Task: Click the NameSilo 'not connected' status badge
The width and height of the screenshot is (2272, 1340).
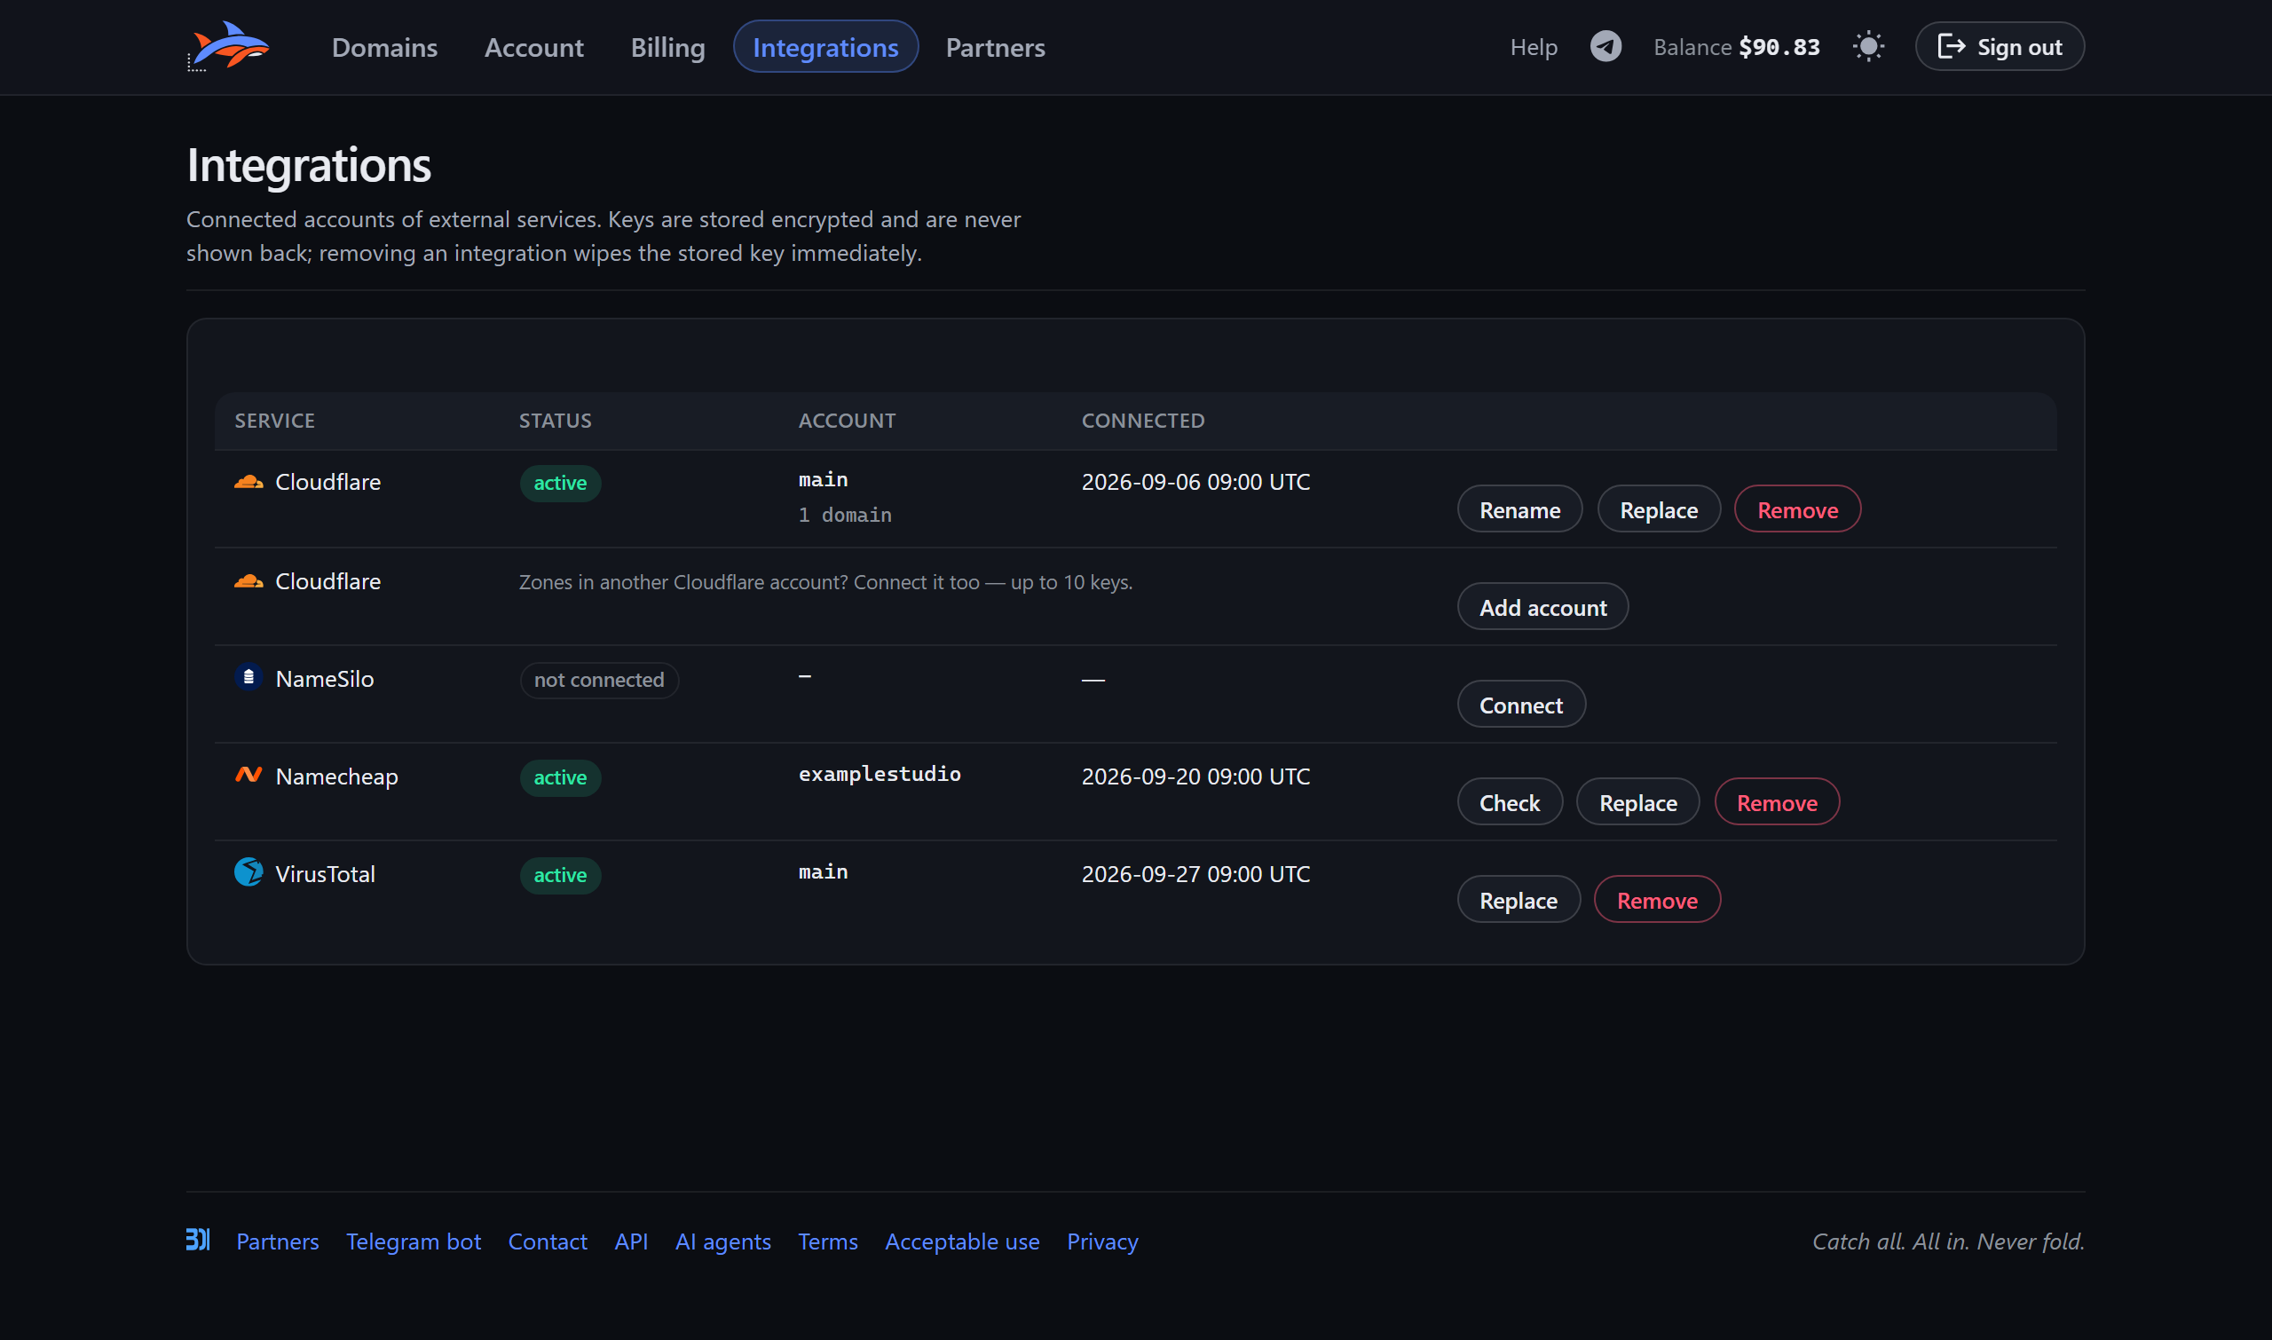Action: 599,679
